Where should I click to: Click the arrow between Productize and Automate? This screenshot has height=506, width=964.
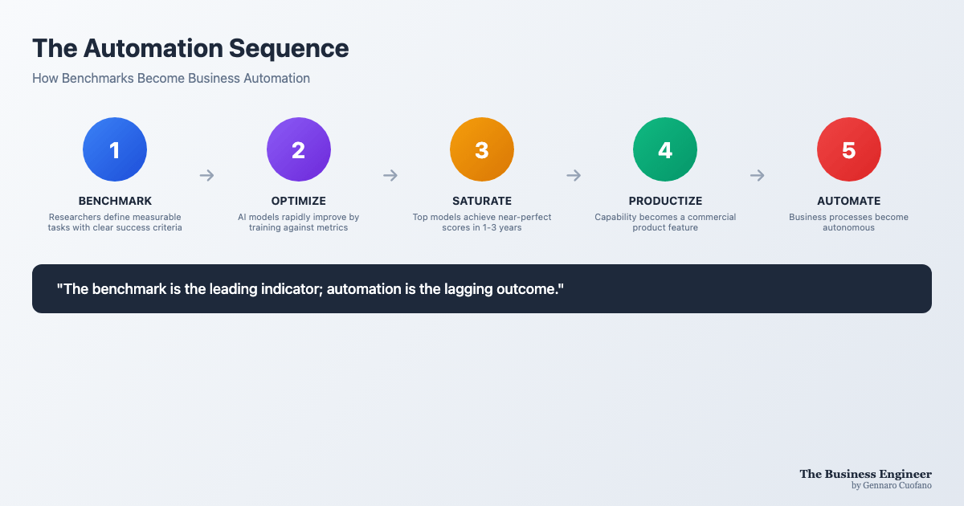coord(758,175)
